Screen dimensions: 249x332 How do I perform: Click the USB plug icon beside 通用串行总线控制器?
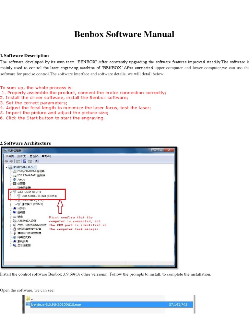pyautogui.click(x=15, y=233)
